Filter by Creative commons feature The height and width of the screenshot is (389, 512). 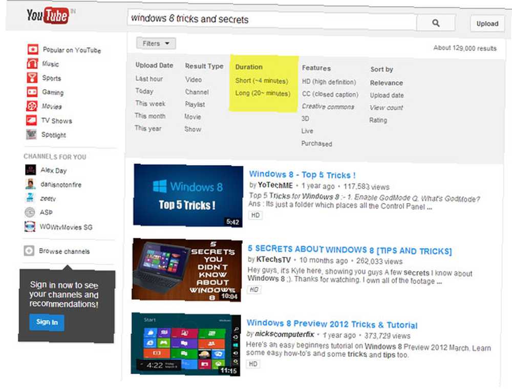coord(328,107)
